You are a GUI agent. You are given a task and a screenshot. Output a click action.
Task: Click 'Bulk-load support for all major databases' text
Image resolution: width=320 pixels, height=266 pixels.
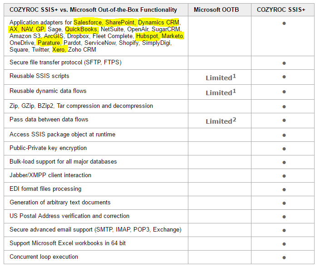63,162
